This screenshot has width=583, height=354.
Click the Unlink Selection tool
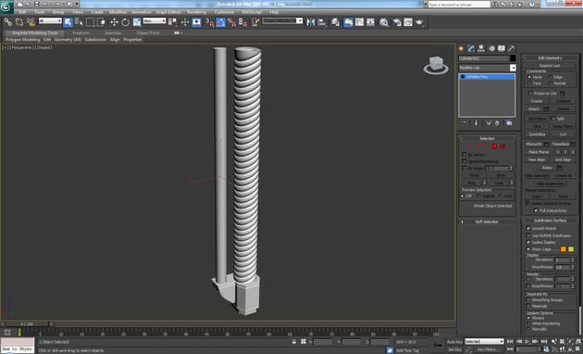[19, 22]
